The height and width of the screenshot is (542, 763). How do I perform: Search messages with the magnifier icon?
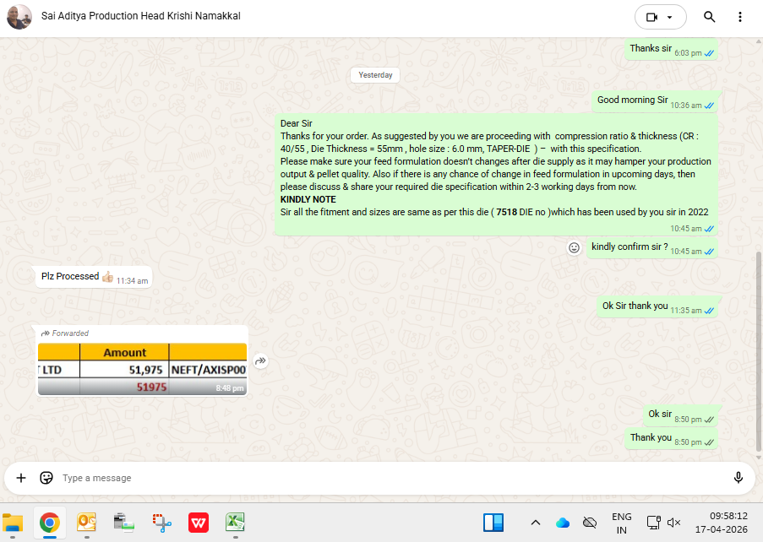click(709, 17)
